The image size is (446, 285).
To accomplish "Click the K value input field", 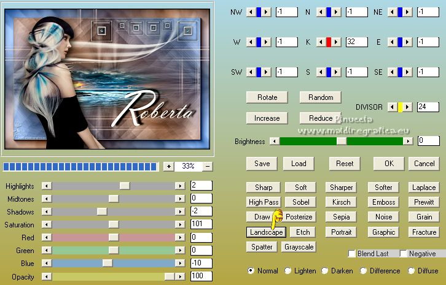I will point(356,42).
